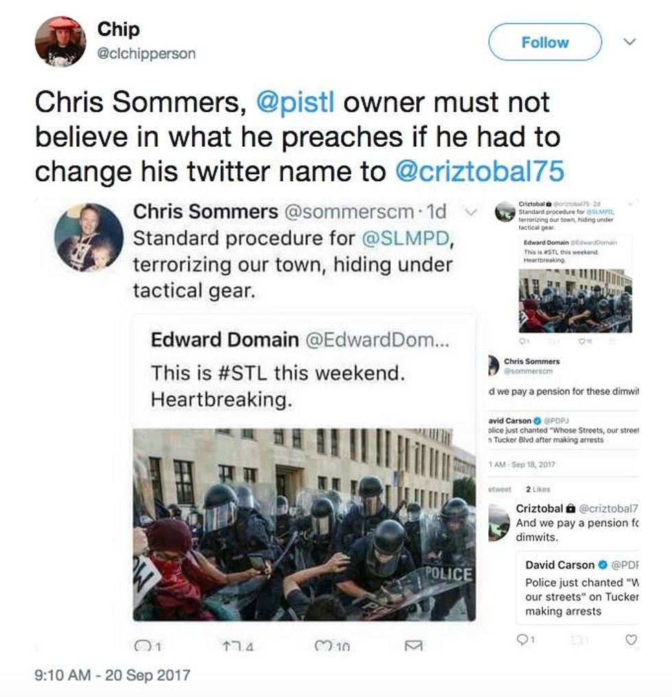Click the verified badge next to David Carson
Viewport: 672px width, 697px height.
(603, 565)
